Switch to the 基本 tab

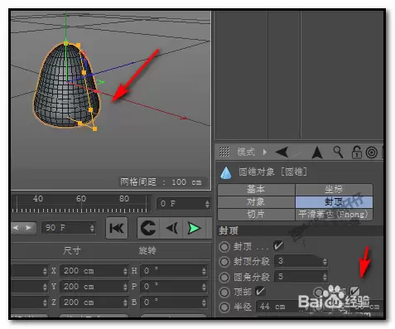coord(256,190)
